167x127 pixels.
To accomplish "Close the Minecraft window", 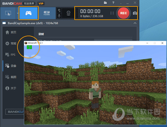I will coord(162,43).
